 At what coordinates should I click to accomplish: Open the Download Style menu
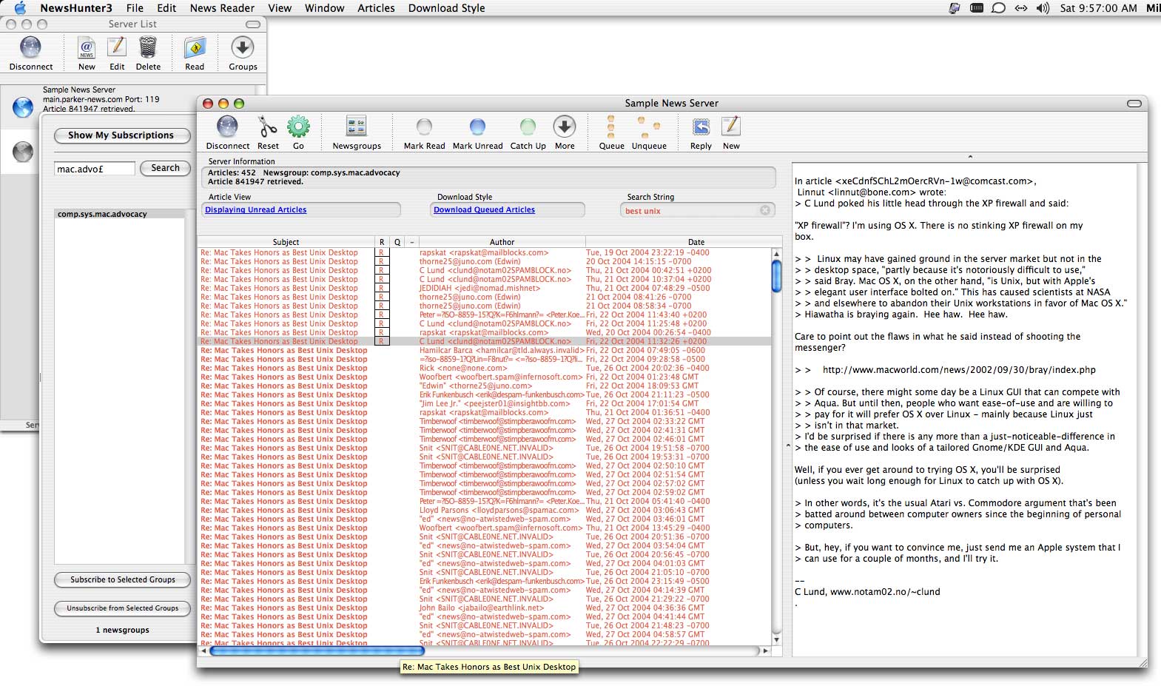[x=446, y=8]
